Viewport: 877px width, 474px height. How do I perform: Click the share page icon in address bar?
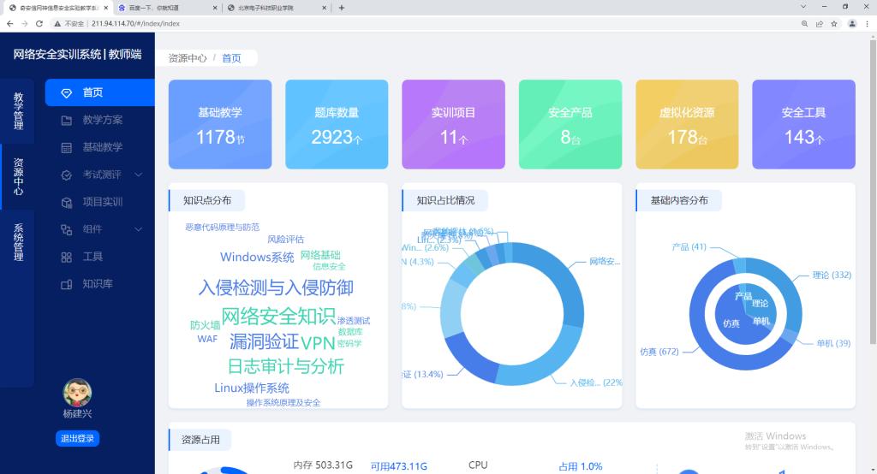pyautogui.click(x=820, y=23)
